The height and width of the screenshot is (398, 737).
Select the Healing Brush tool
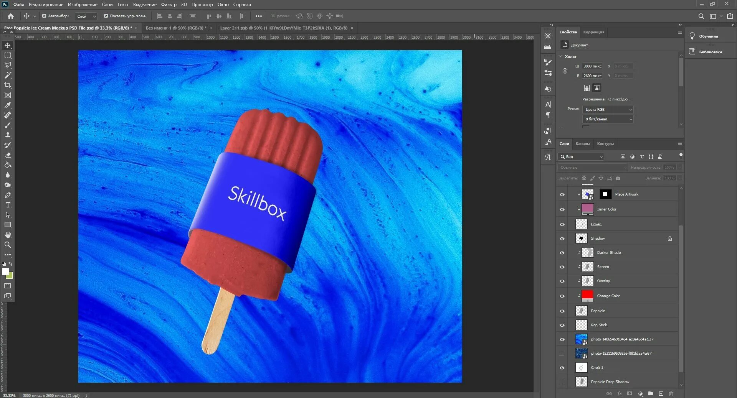[8, 115]
